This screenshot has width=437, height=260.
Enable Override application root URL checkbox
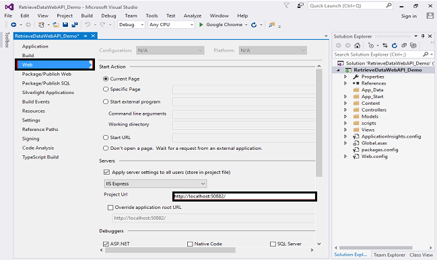(110, 208)
